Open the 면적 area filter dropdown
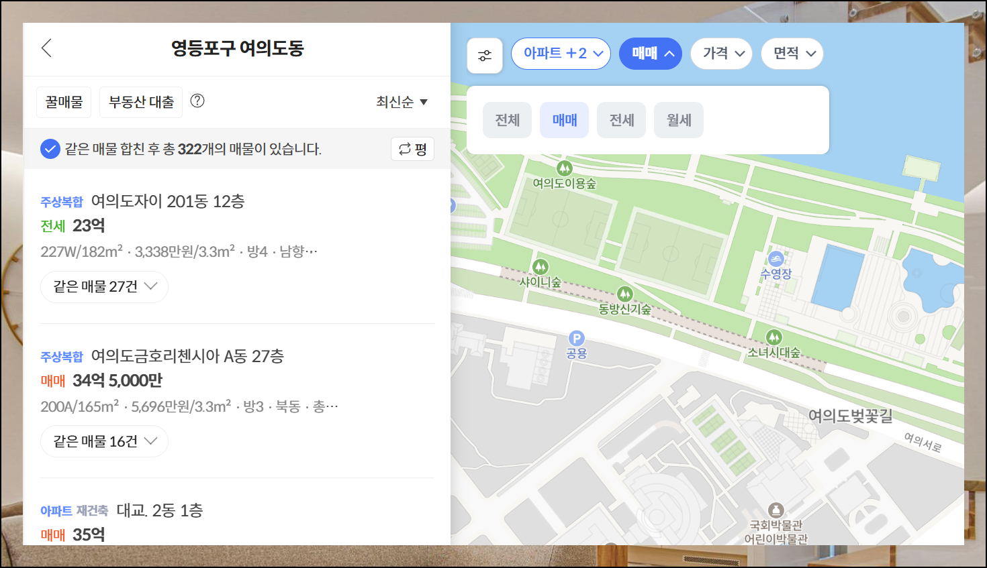This screenshot has height=568, width=987. pyautogui.click(x=792, y=54)
